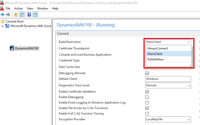Viewport: 200px width, 125px height.
Task: Click the Up one level folder icon
Action: [x=16, y=14]
